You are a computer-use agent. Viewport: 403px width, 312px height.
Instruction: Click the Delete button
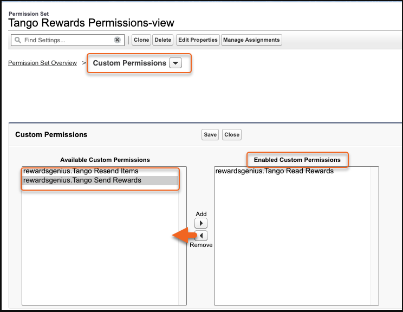tap(163, 40)
